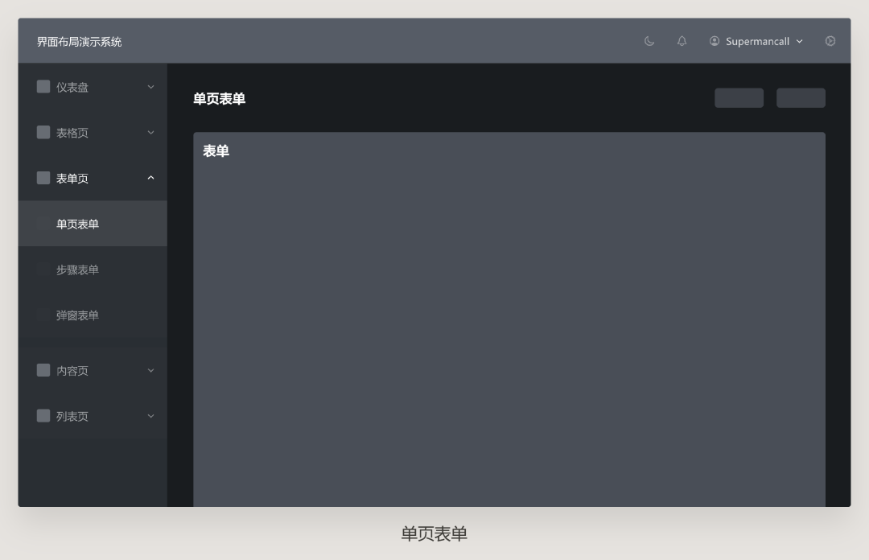Click the 表单页 sidebar menu label
The width and height of the screenshot is (869, 560).
72,178
